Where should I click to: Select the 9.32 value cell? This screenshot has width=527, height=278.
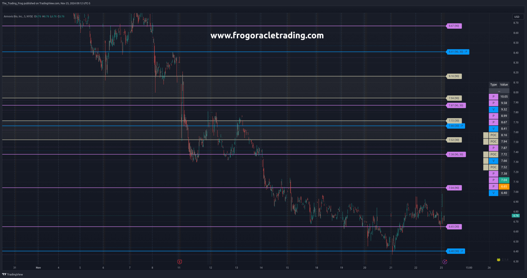[x=504, y=110]
